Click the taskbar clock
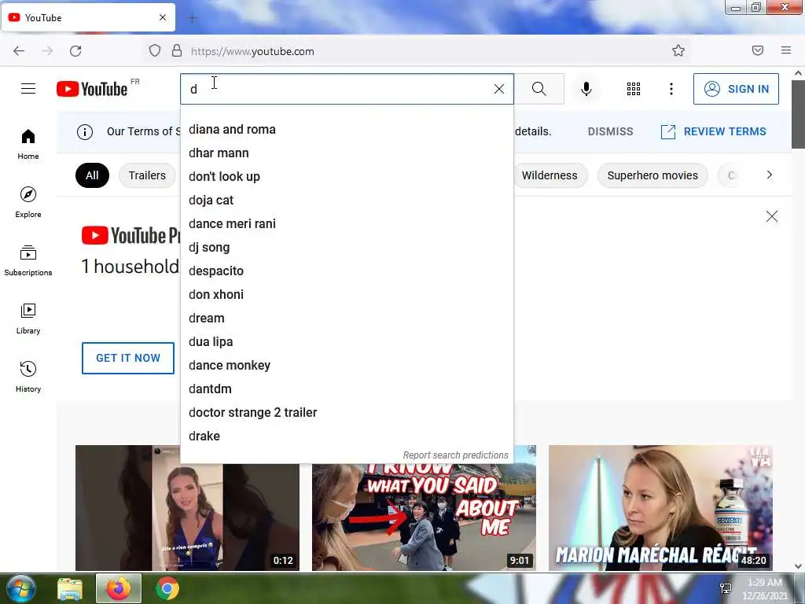The image size is (805, 604). [765, 589]
